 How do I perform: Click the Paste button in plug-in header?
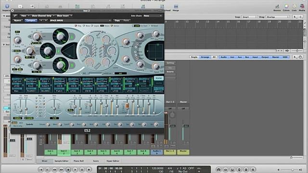126,20
